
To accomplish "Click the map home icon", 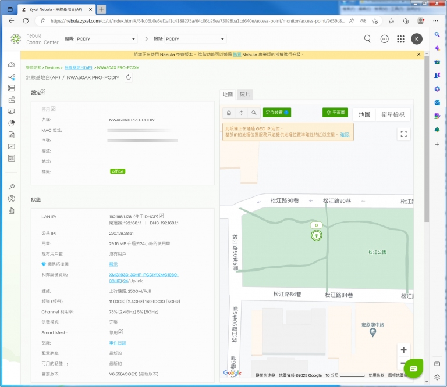I will tap(229, 113).
